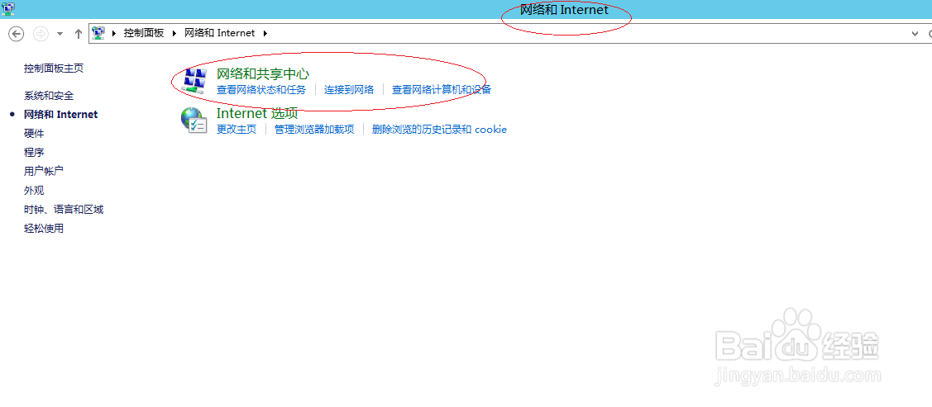Click the Network and Sharing Center icon
The height and width of the screenshot is (407, 932).
[x=195, y=80]
